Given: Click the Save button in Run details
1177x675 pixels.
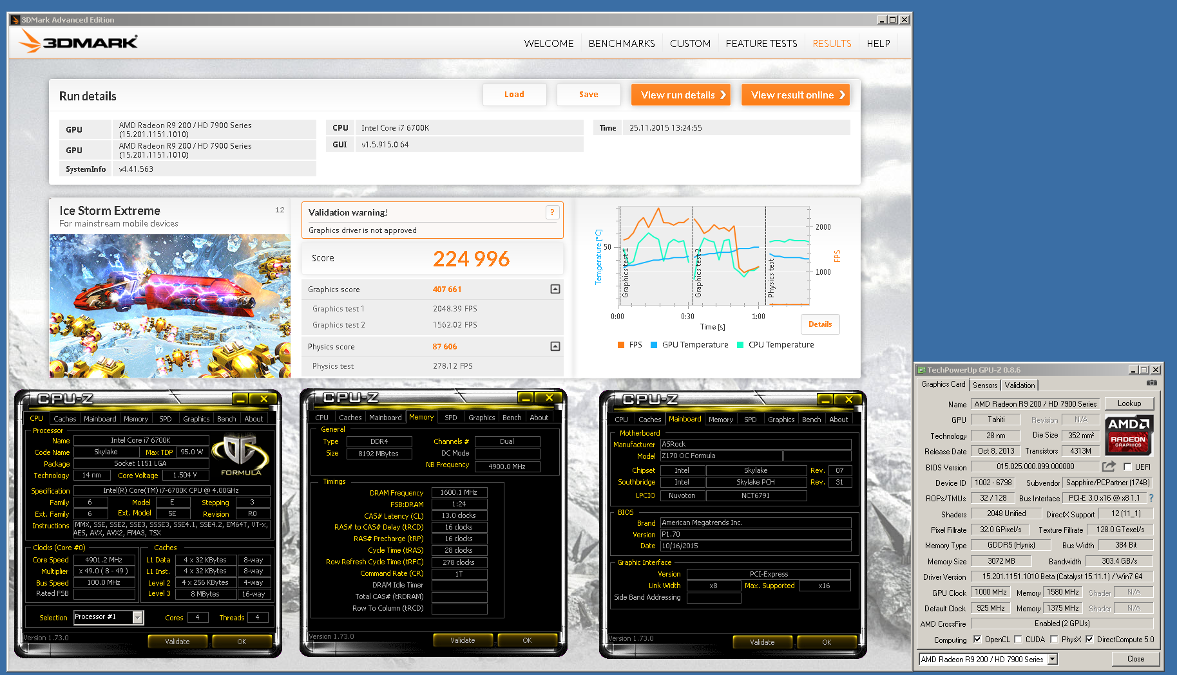Looking at the screenshot, I should pyautogui.click(x=588, y=95).
